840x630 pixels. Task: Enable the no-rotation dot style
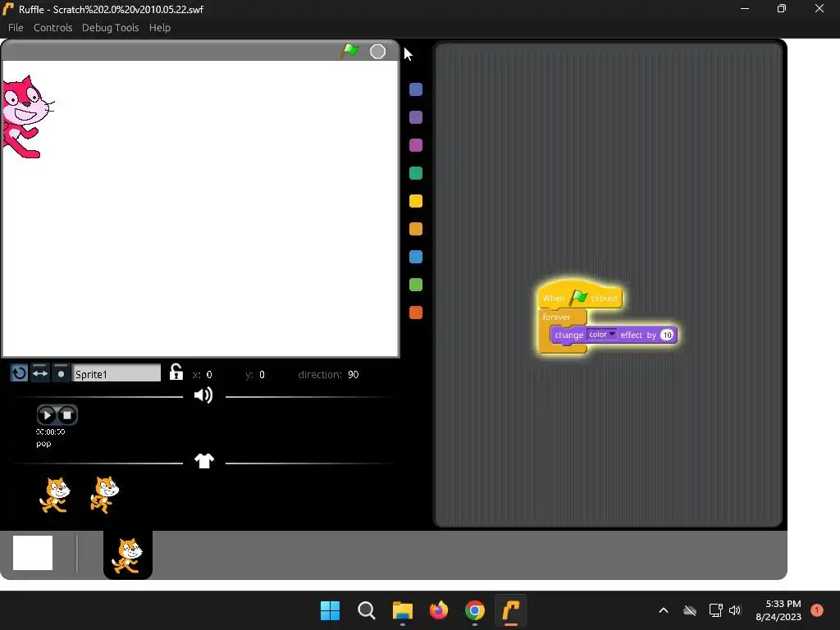(x=61, y=373)
